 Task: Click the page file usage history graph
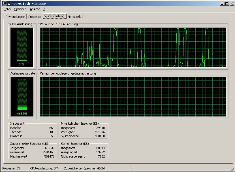(133, 97)
